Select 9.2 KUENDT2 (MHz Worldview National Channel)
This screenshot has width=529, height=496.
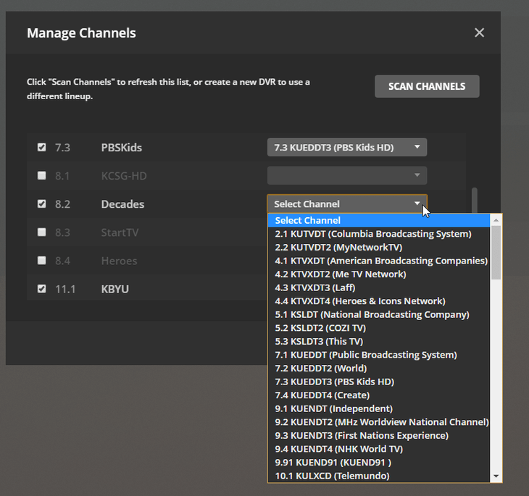coord(379,422)
